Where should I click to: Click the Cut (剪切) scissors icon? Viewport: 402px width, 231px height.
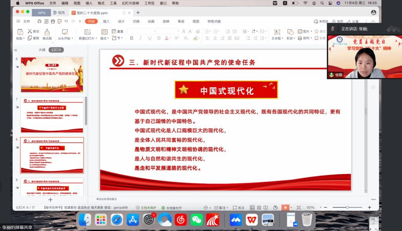(29, 31)
